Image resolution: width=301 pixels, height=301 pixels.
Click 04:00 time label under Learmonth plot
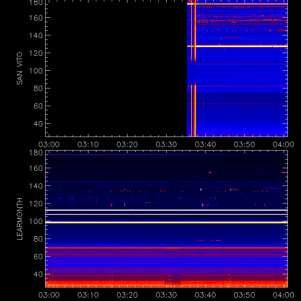(x=284, y=295)
